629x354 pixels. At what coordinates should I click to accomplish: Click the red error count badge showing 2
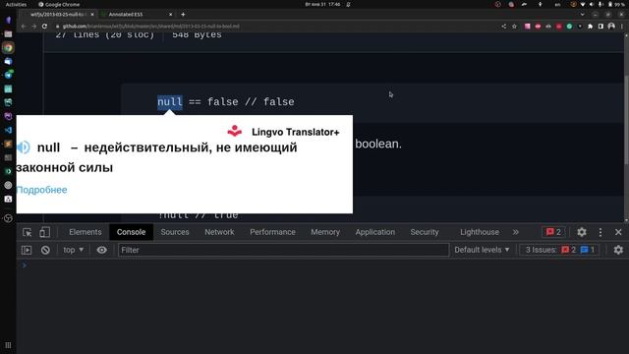tap(553, 232)
